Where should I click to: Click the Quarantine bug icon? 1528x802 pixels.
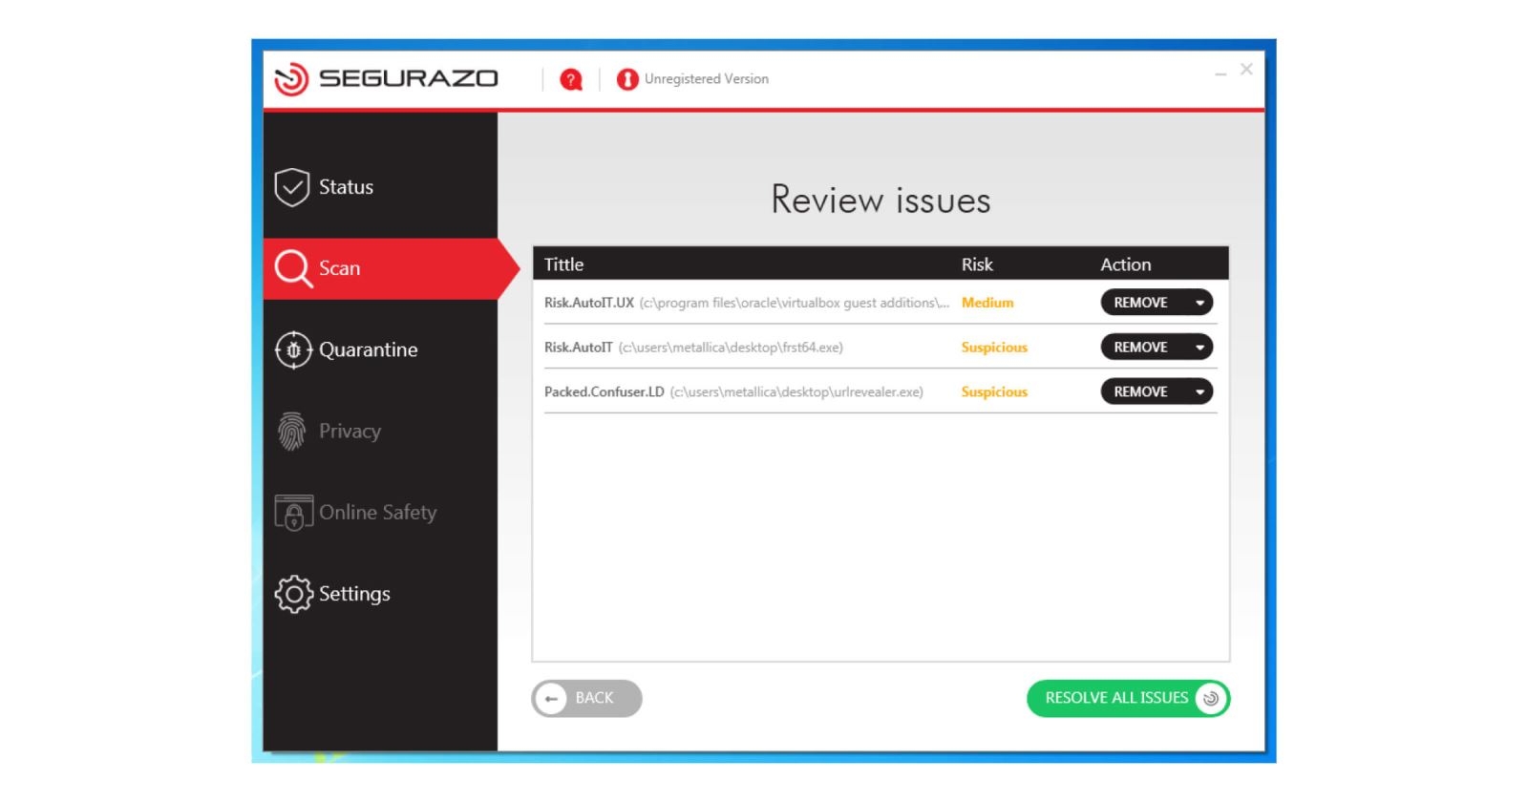(x=293, y=349)
